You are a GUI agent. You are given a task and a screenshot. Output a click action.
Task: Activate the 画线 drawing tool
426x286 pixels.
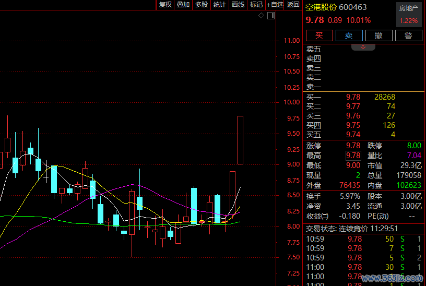[238, 5]
